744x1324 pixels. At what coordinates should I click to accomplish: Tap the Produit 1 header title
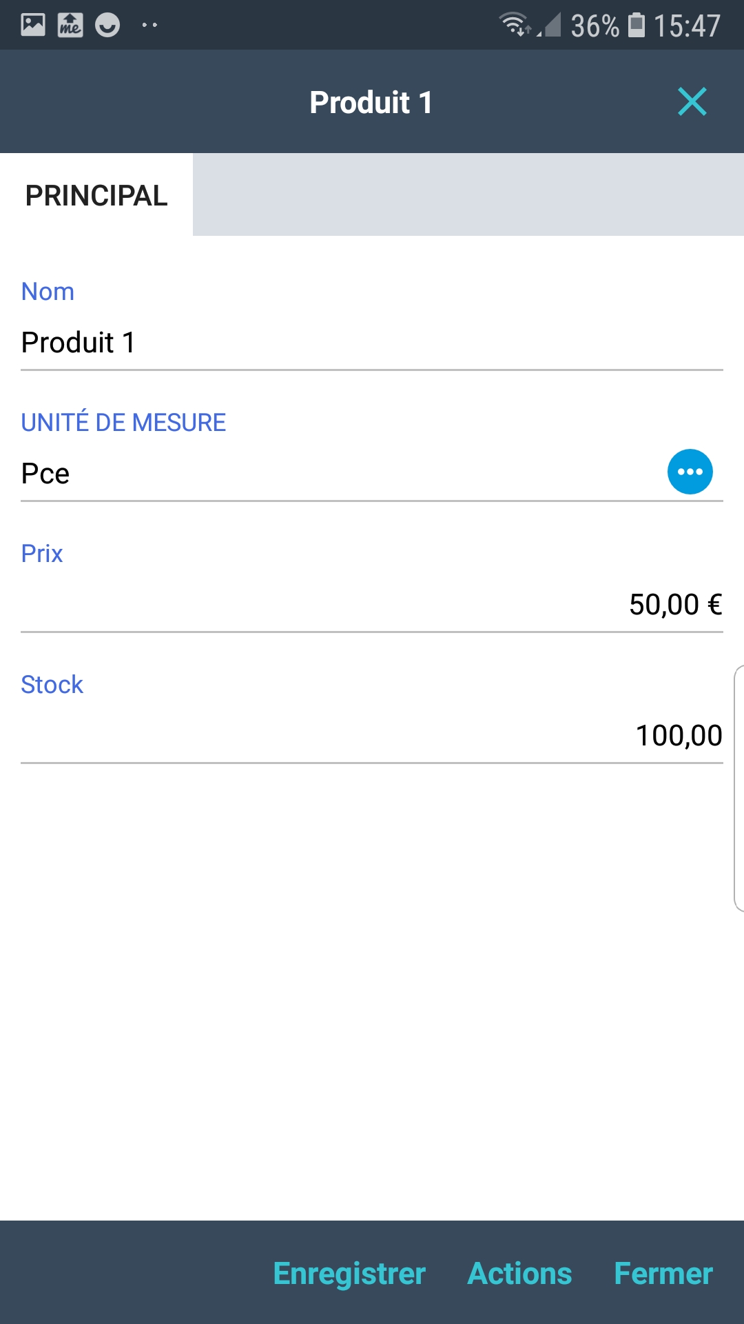(x=371, y=103)
